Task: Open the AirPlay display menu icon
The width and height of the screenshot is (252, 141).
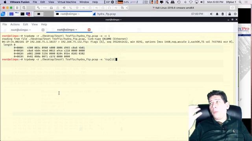Action: tap(196, 2)
